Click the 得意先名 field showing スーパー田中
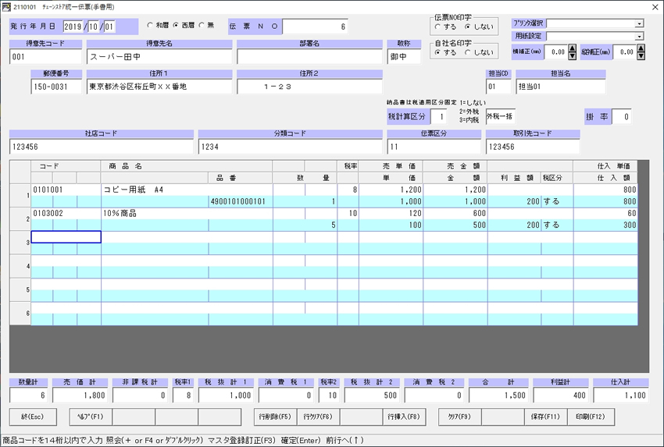The image size is (664, 447). [x=159, y=57]
